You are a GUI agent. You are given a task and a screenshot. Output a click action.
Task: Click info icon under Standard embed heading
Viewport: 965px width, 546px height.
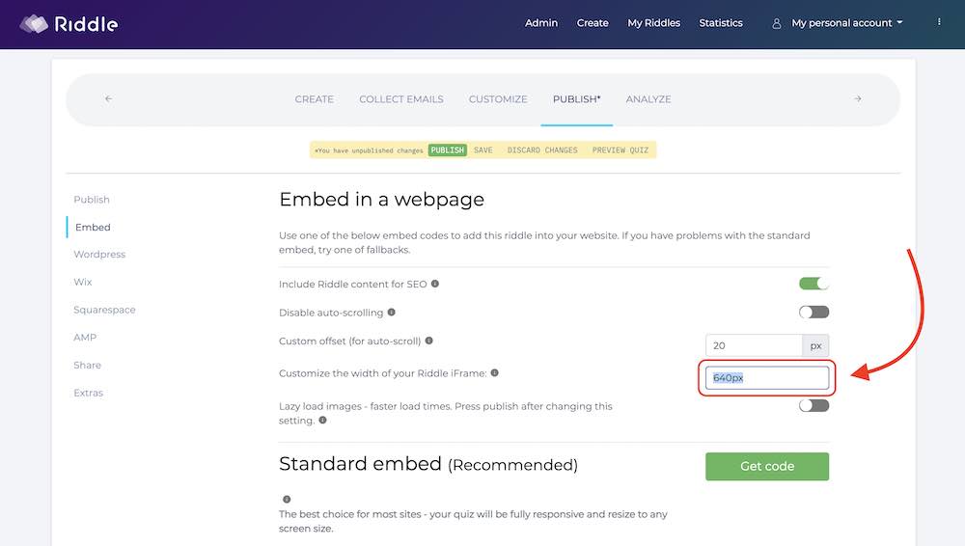click(287, 499)
